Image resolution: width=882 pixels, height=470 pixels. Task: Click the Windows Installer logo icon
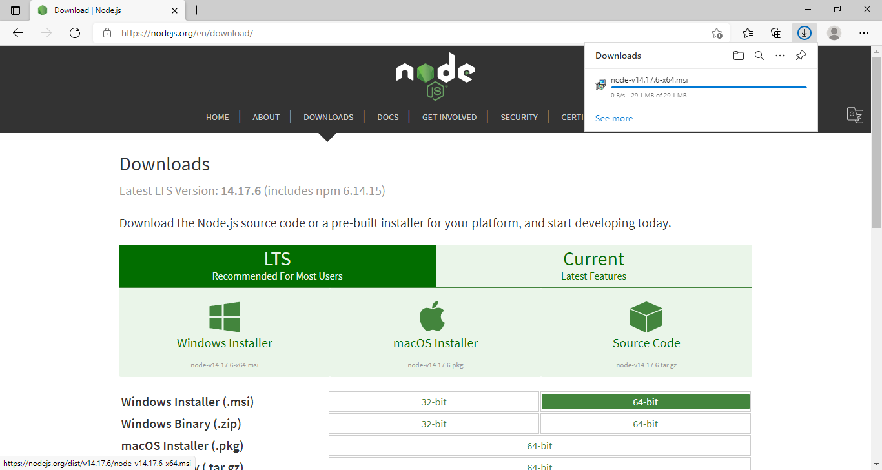[x=225, y=317]
